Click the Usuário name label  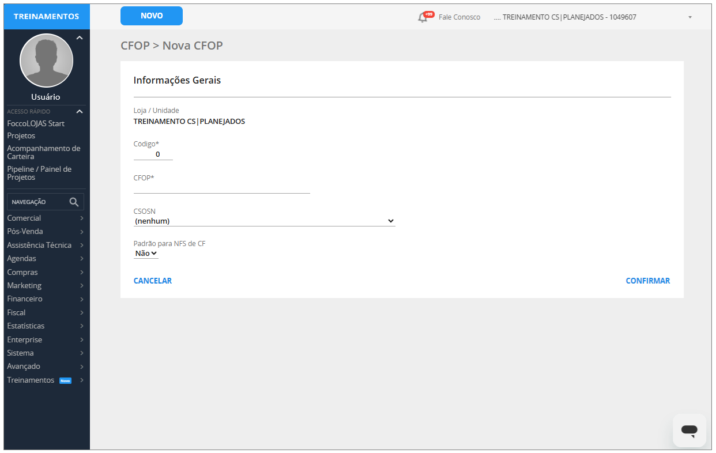tap(46, 97)
